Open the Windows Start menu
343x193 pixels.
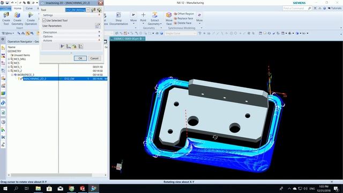point(5,188)
